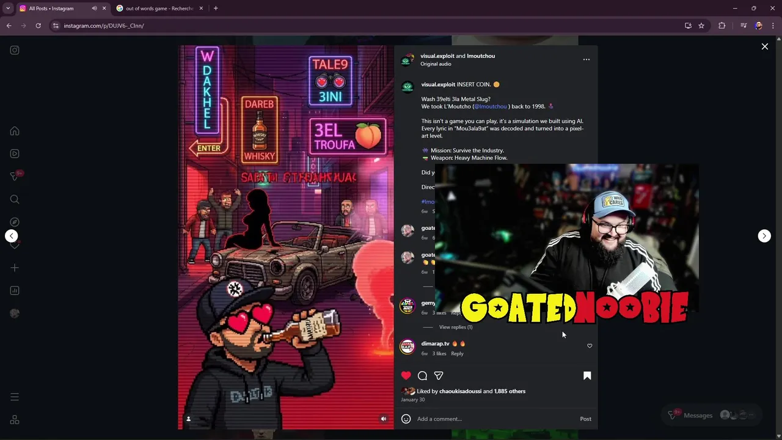Unlike the post with red heart
The image size is (782, 440).
point(406,375)
